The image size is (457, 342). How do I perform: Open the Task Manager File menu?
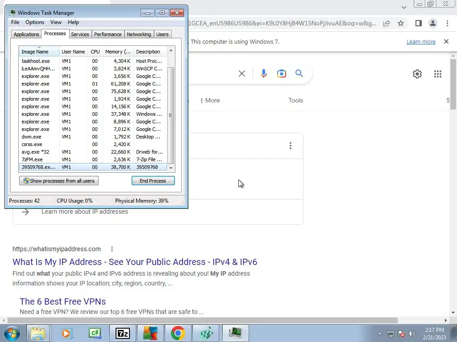(x=15, y=22)
